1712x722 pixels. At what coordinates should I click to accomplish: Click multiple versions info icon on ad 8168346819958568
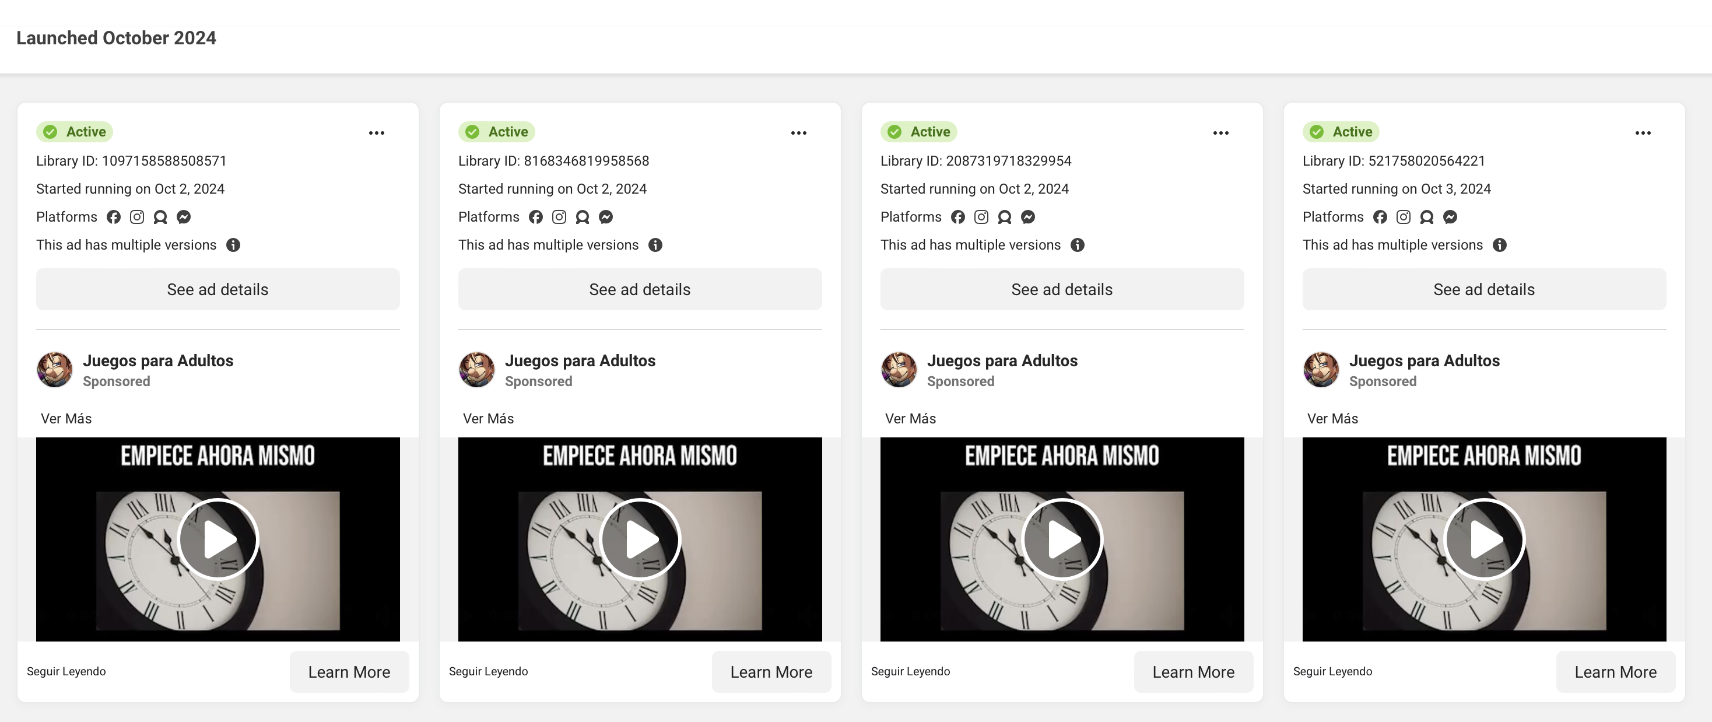(x=655, y=245)
